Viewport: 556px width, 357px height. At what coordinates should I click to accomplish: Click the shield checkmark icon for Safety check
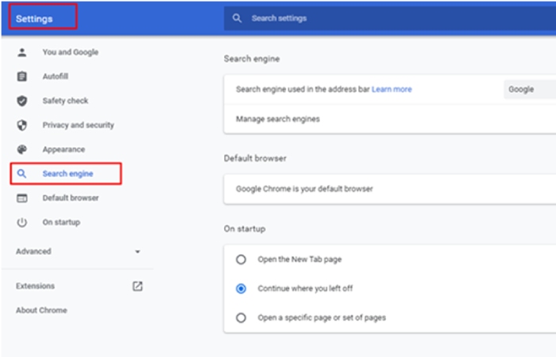pos(22,101)
